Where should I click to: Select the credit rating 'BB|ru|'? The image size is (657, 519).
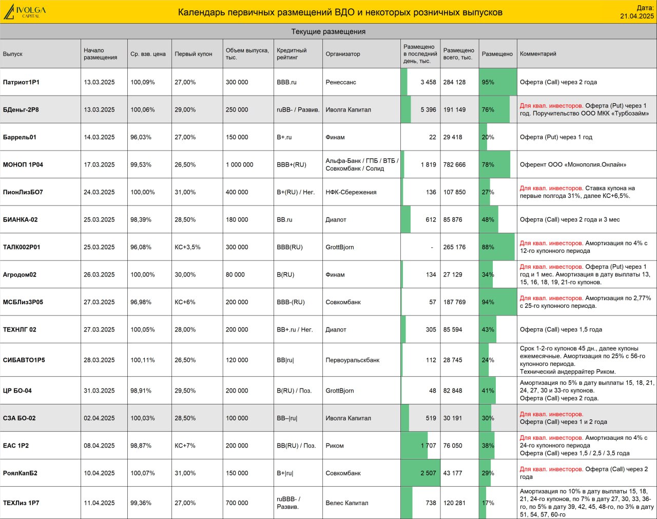coord(285,360)
